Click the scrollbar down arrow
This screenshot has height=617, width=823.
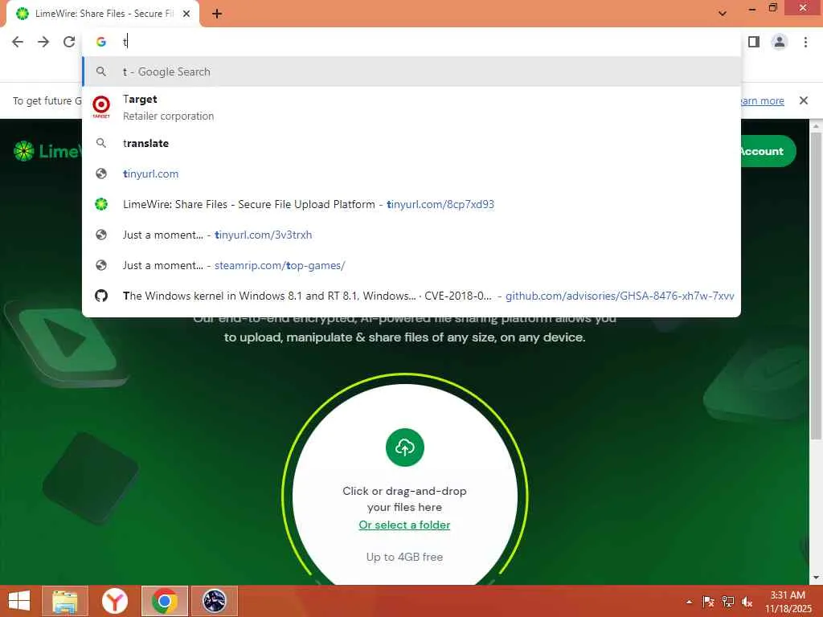pos(817,578)
